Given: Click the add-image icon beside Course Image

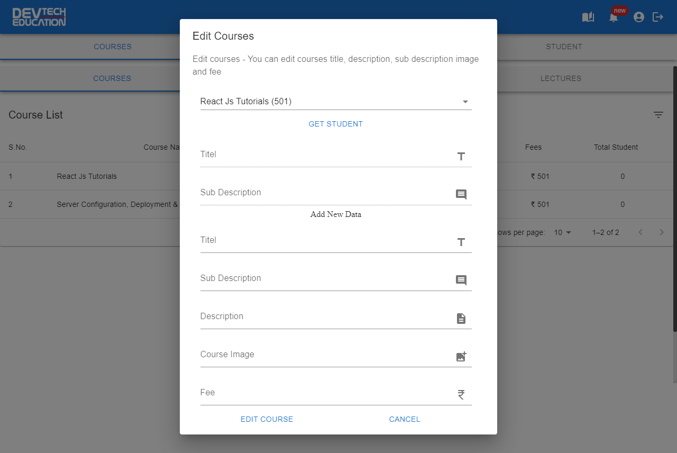Looking at the screenshot, I should click(x=461, y=356).
